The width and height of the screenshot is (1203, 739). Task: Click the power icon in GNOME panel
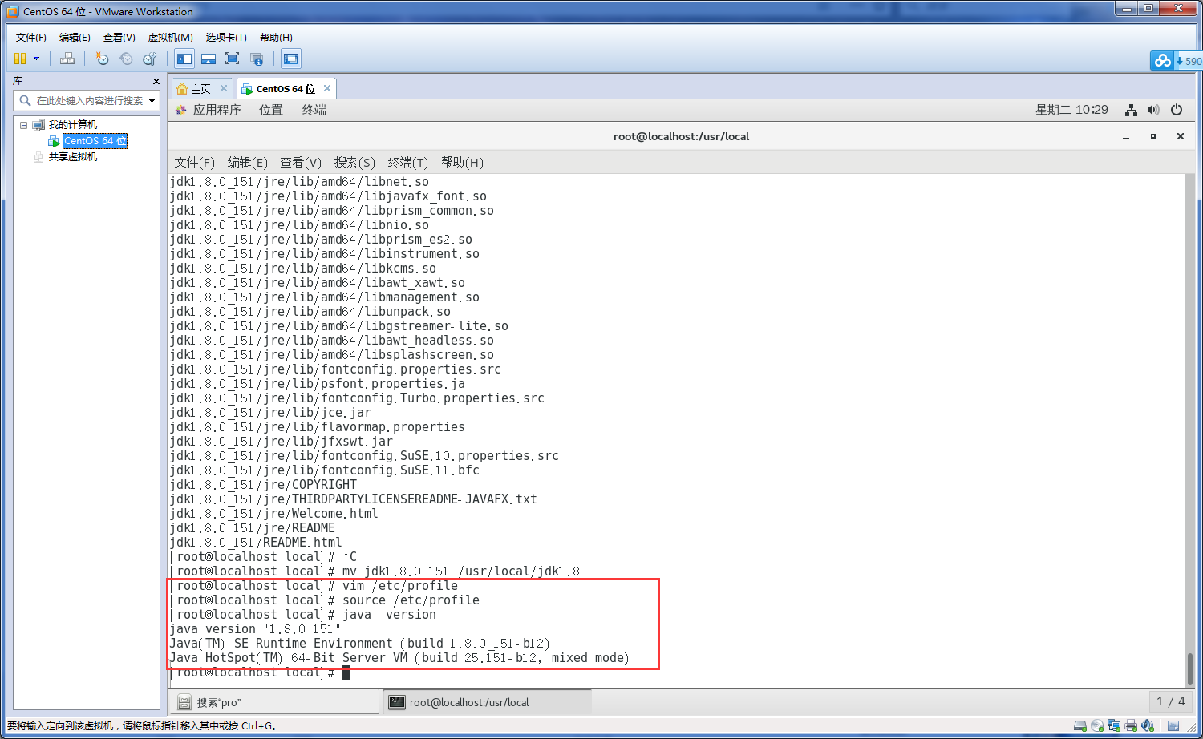[1177, 110]
